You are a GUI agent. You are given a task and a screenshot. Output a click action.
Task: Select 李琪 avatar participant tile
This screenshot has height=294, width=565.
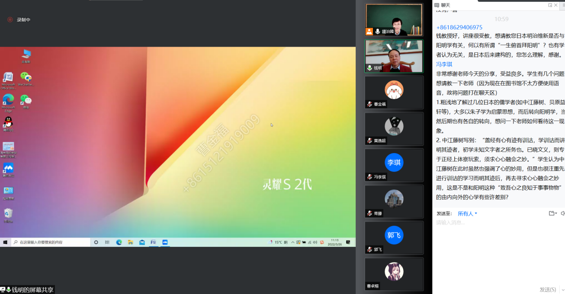pos(394,165)
